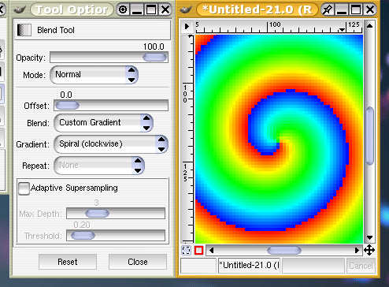Toggle the quick mask red square button
This screenshot has height=287, width=389.
point(198,250)
